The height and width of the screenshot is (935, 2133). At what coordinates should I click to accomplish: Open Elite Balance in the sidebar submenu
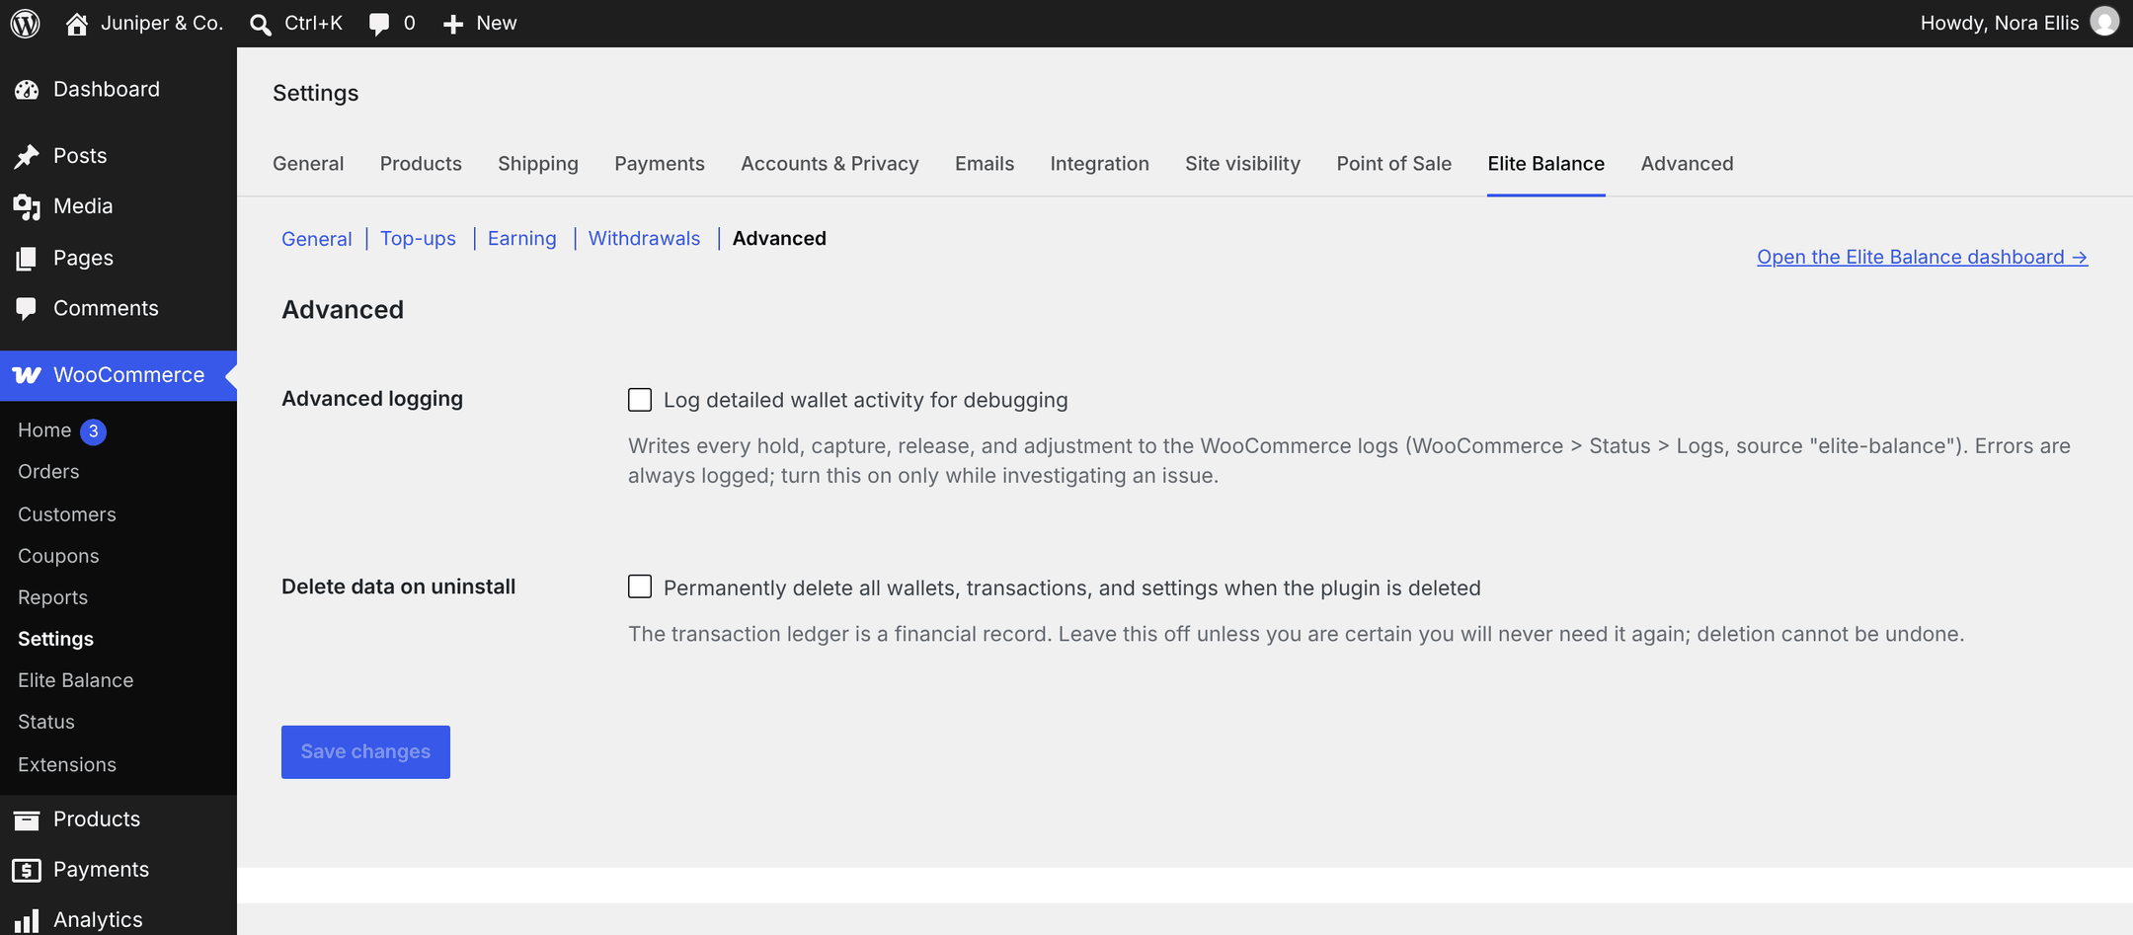(x=75, y=680)
